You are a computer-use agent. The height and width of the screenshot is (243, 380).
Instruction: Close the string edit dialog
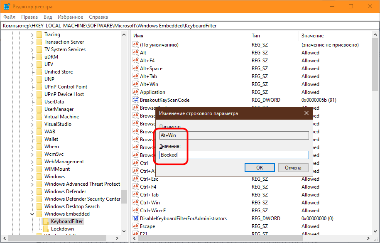click(306, 113)
